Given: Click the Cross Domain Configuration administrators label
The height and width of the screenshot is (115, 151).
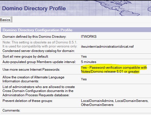Looking at the screenshot, I should 39,91.
